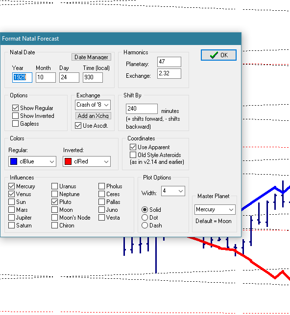Click the Add an Xchg button
The height and width of the screenshot is (315, 290).
click(x=93, y=116)
